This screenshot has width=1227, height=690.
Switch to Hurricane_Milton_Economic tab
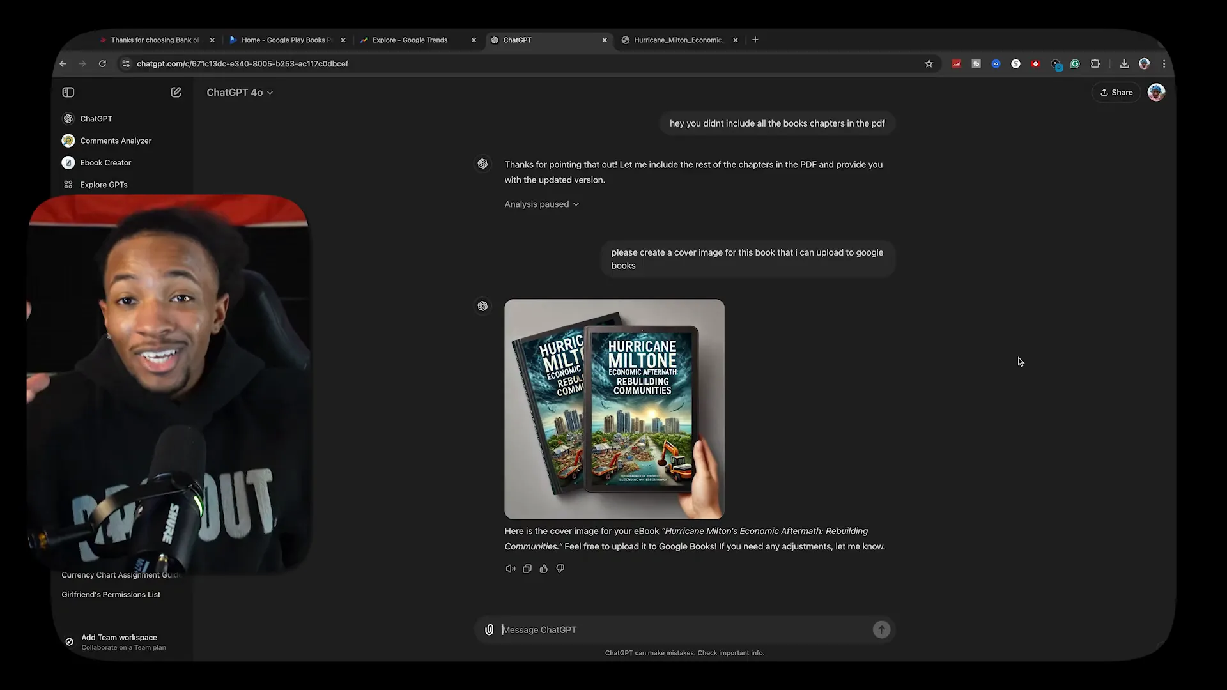pos(678,40)
